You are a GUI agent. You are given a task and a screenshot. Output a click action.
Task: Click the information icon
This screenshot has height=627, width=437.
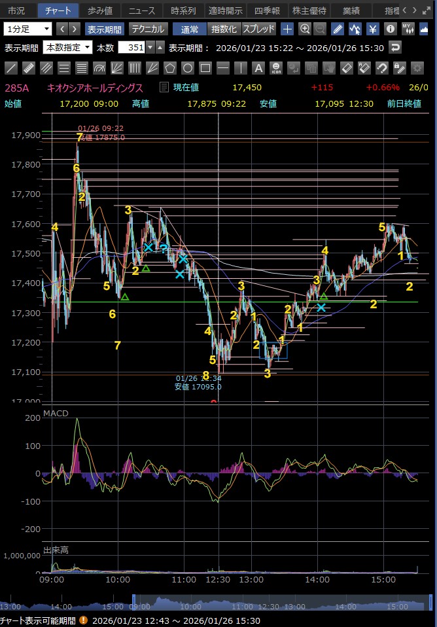click(x=390, y=29)
